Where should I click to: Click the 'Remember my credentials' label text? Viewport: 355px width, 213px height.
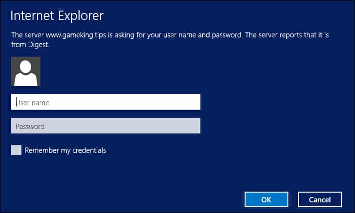point(66,150)
